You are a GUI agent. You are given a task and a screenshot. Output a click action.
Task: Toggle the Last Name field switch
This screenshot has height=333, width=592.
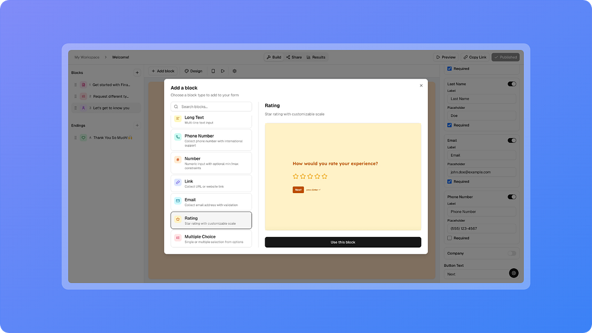(512, 84)
